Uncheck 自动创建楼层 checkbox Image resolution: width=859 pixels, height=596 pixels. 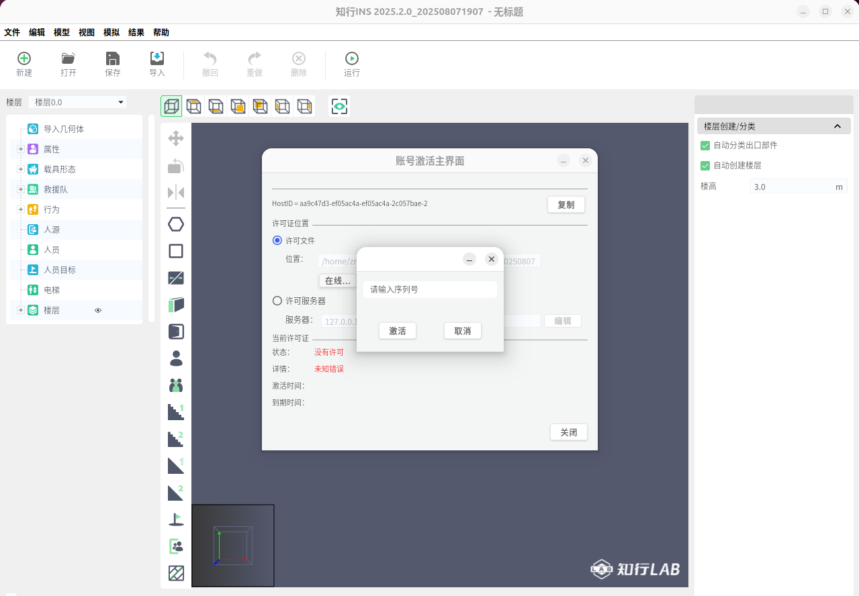click(705, 165)
